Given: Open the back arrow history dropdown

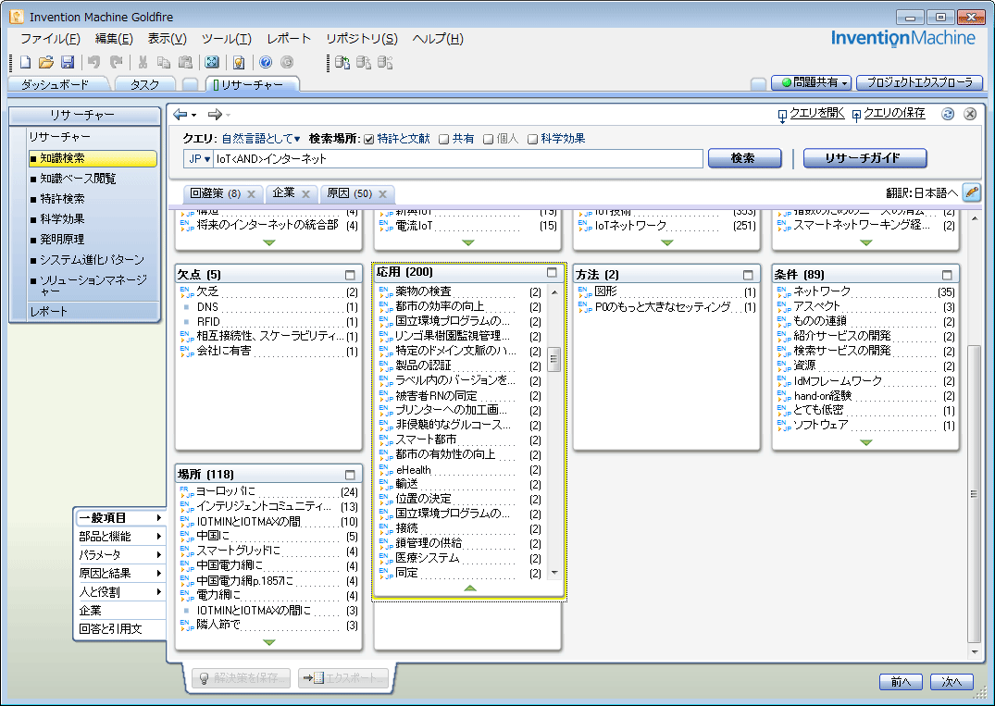Looking at the screenshot, I should click(x=193, y=115).
